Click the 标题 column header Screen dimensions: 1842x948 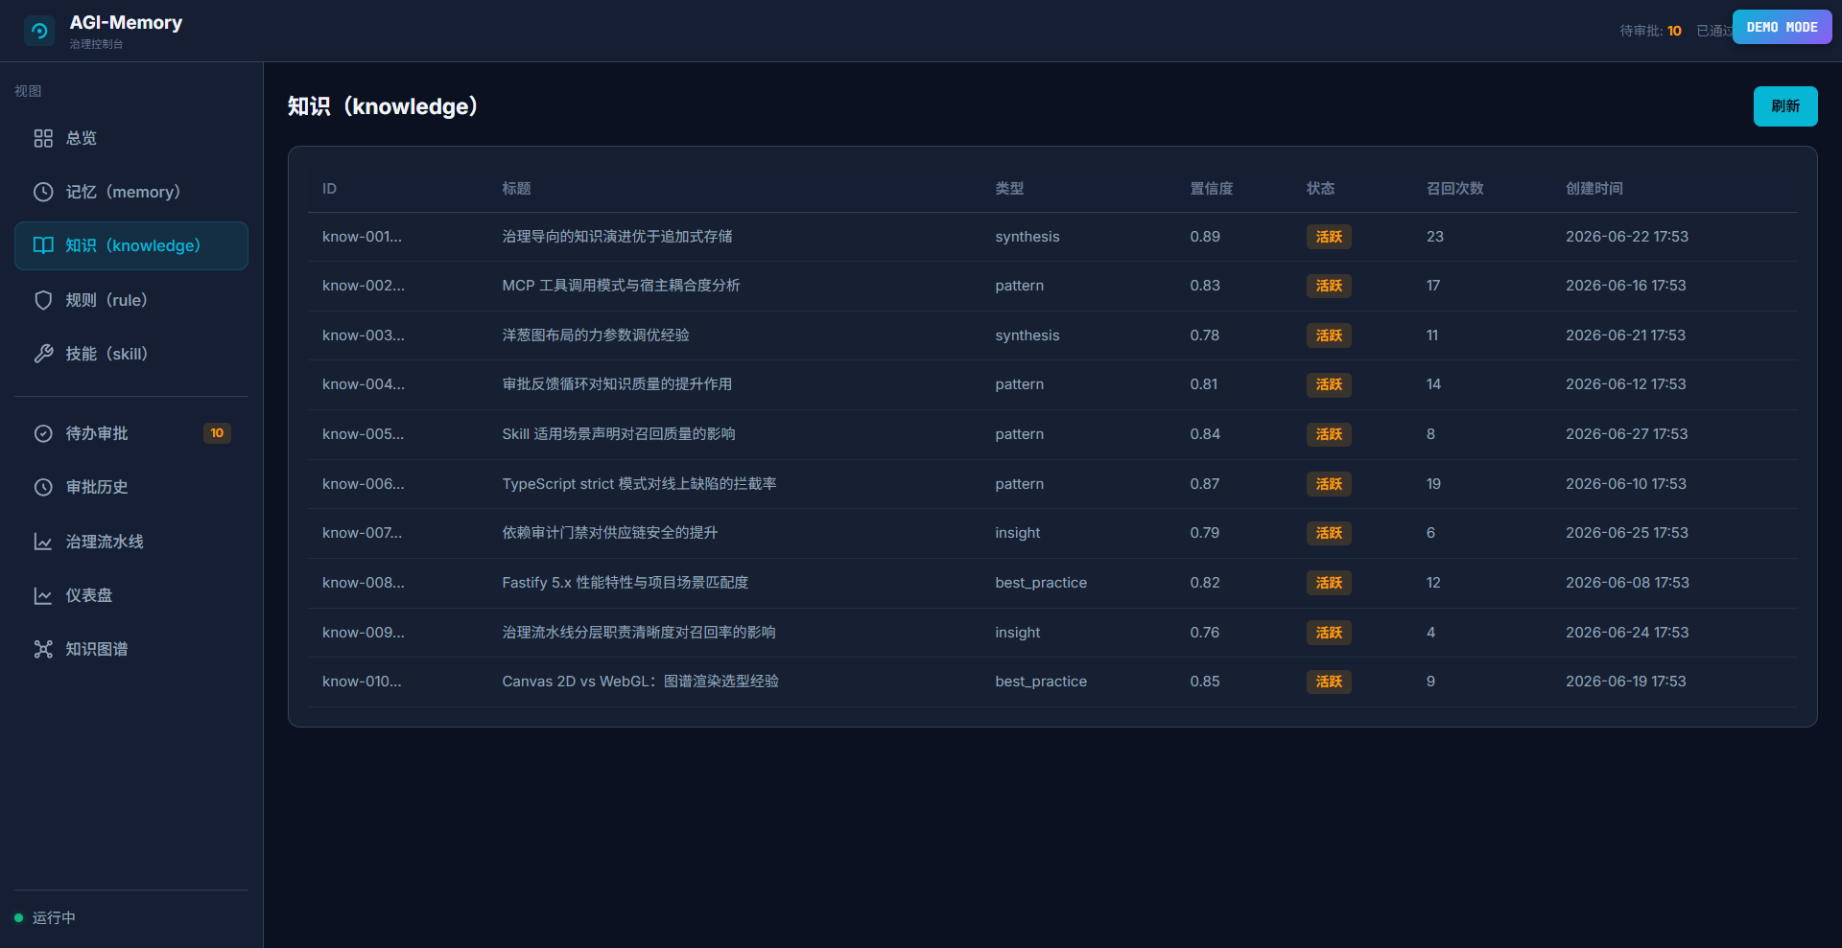click(x=516, y=189)
